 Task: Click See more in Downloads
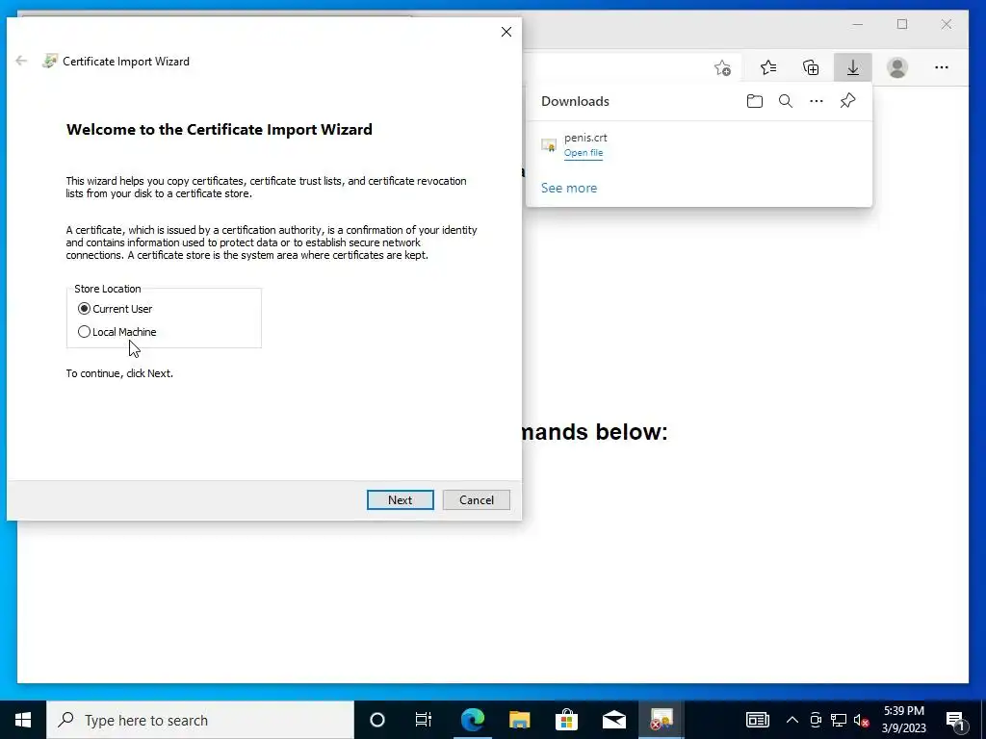(568, 188)
